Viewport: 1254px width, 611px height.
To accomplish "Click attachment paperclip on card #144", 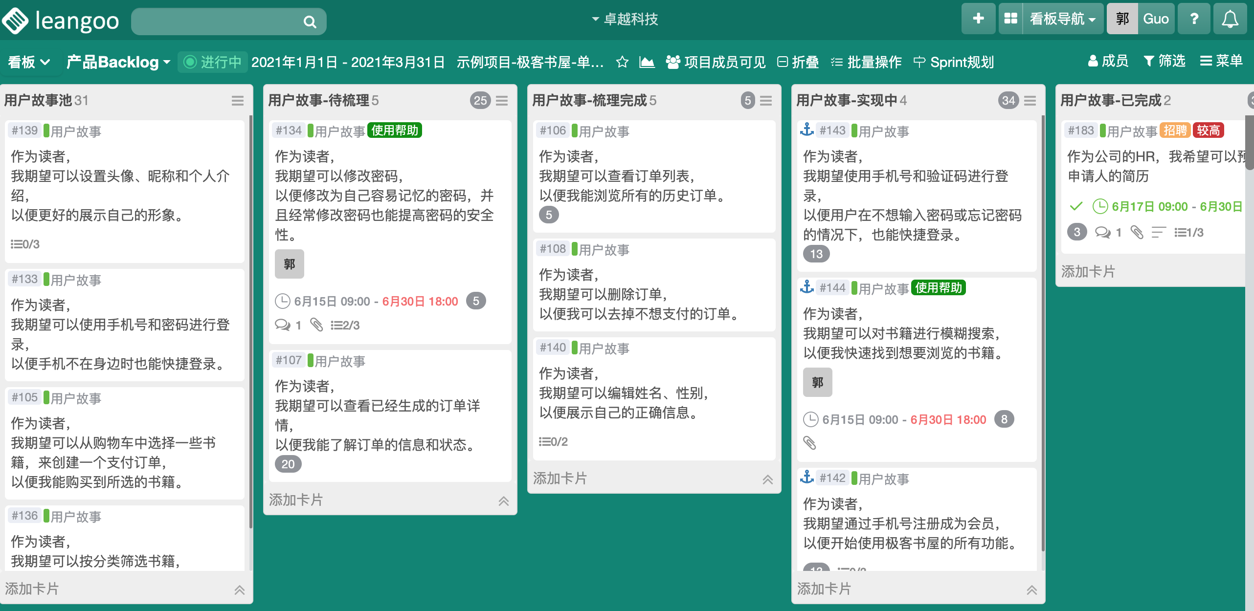I will pyautogui.click(x=810, y=443).
